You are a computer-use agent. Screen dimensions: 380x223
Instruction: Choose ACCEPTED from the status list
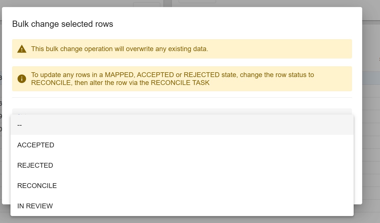click(182, 145)
